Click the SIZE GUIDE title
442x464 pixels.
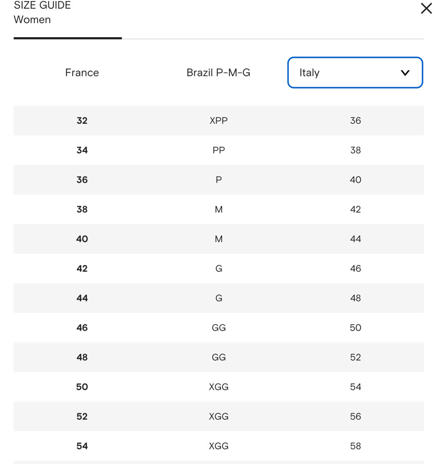(42, 6)
